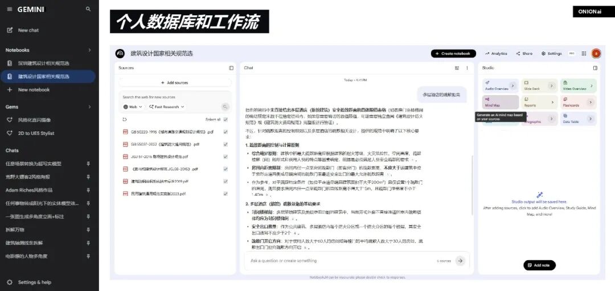Expand the Flashcards tile arrow

[590, 103]
